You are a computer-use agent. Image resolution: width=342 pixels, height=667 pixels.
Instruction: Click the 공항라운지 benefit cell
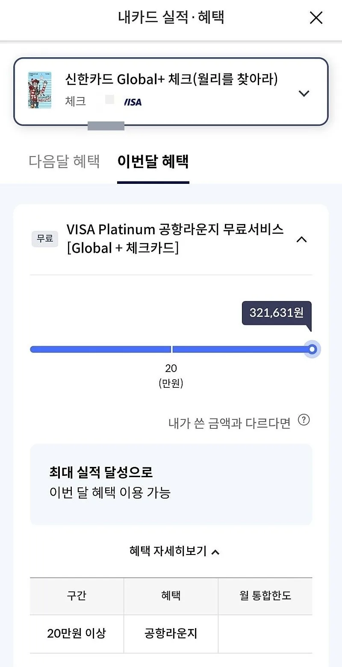tap(171, 634)
